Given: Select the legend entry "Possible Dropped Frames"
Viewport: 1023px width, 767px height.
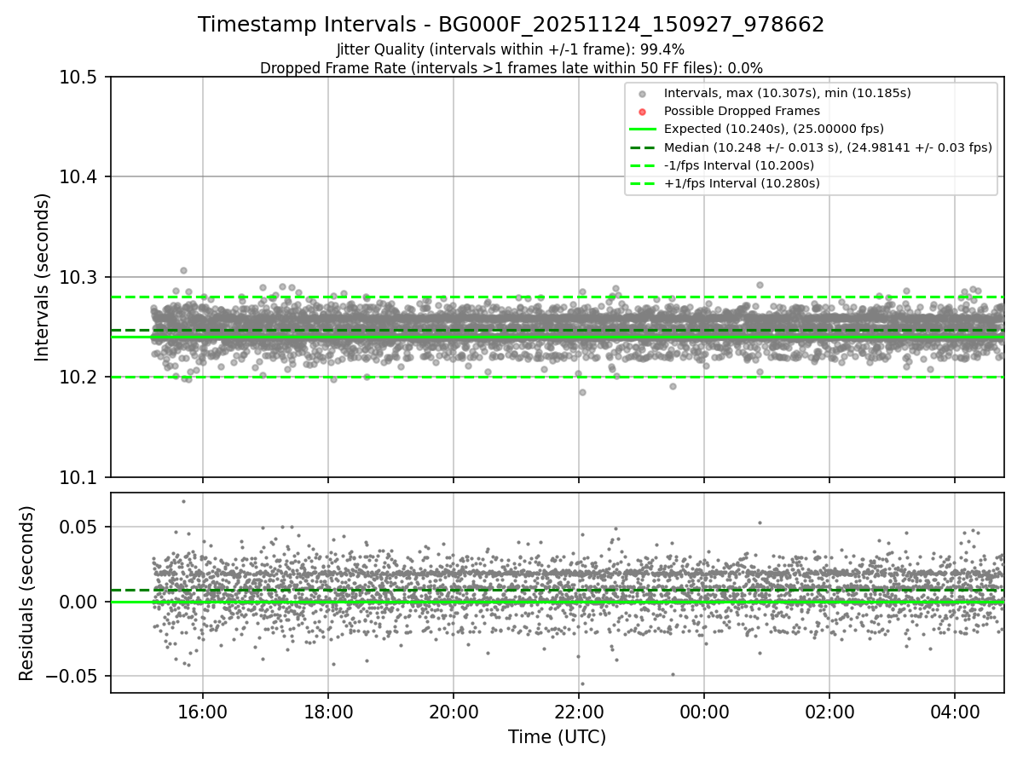Looking at the screenshot, I should (x=742, y=111).
